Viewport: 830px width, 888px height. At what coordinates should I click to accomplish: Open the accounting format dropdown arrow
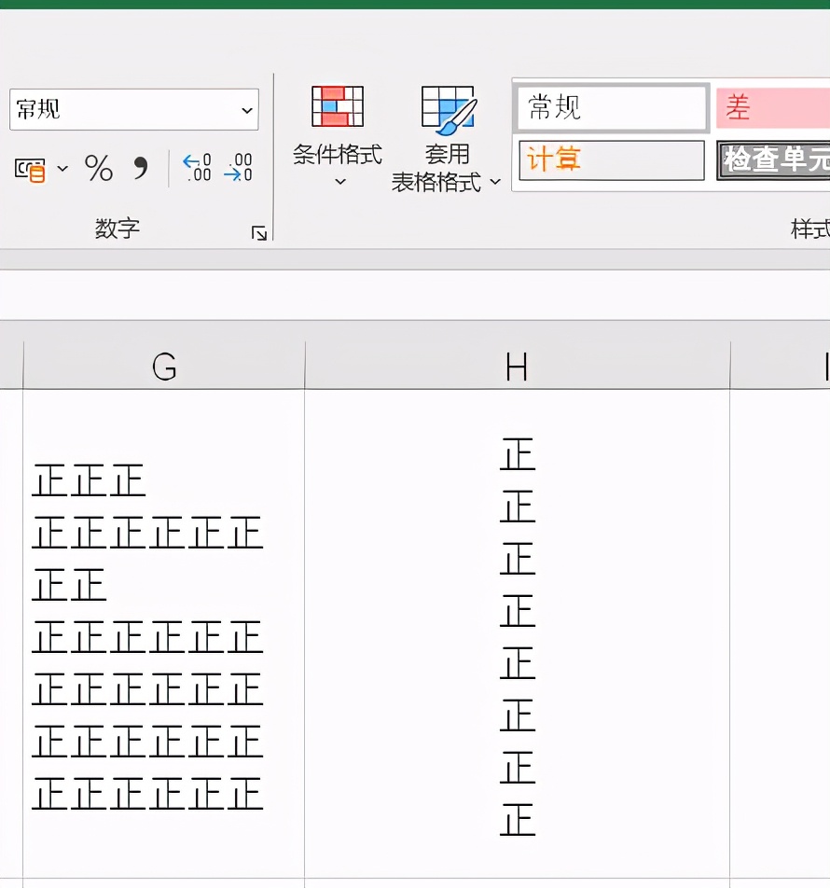(62, 169)
